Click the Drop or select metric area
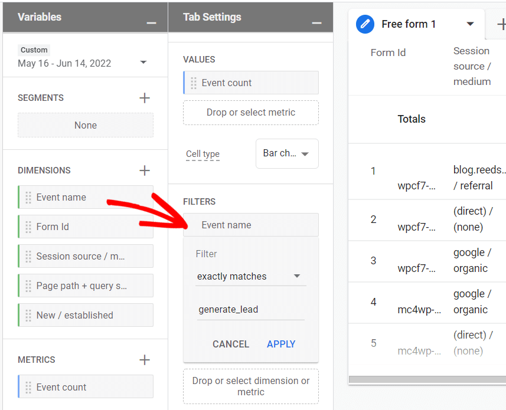Image resolution: width=506 pixels, height=410 pixels. [250, 113]
